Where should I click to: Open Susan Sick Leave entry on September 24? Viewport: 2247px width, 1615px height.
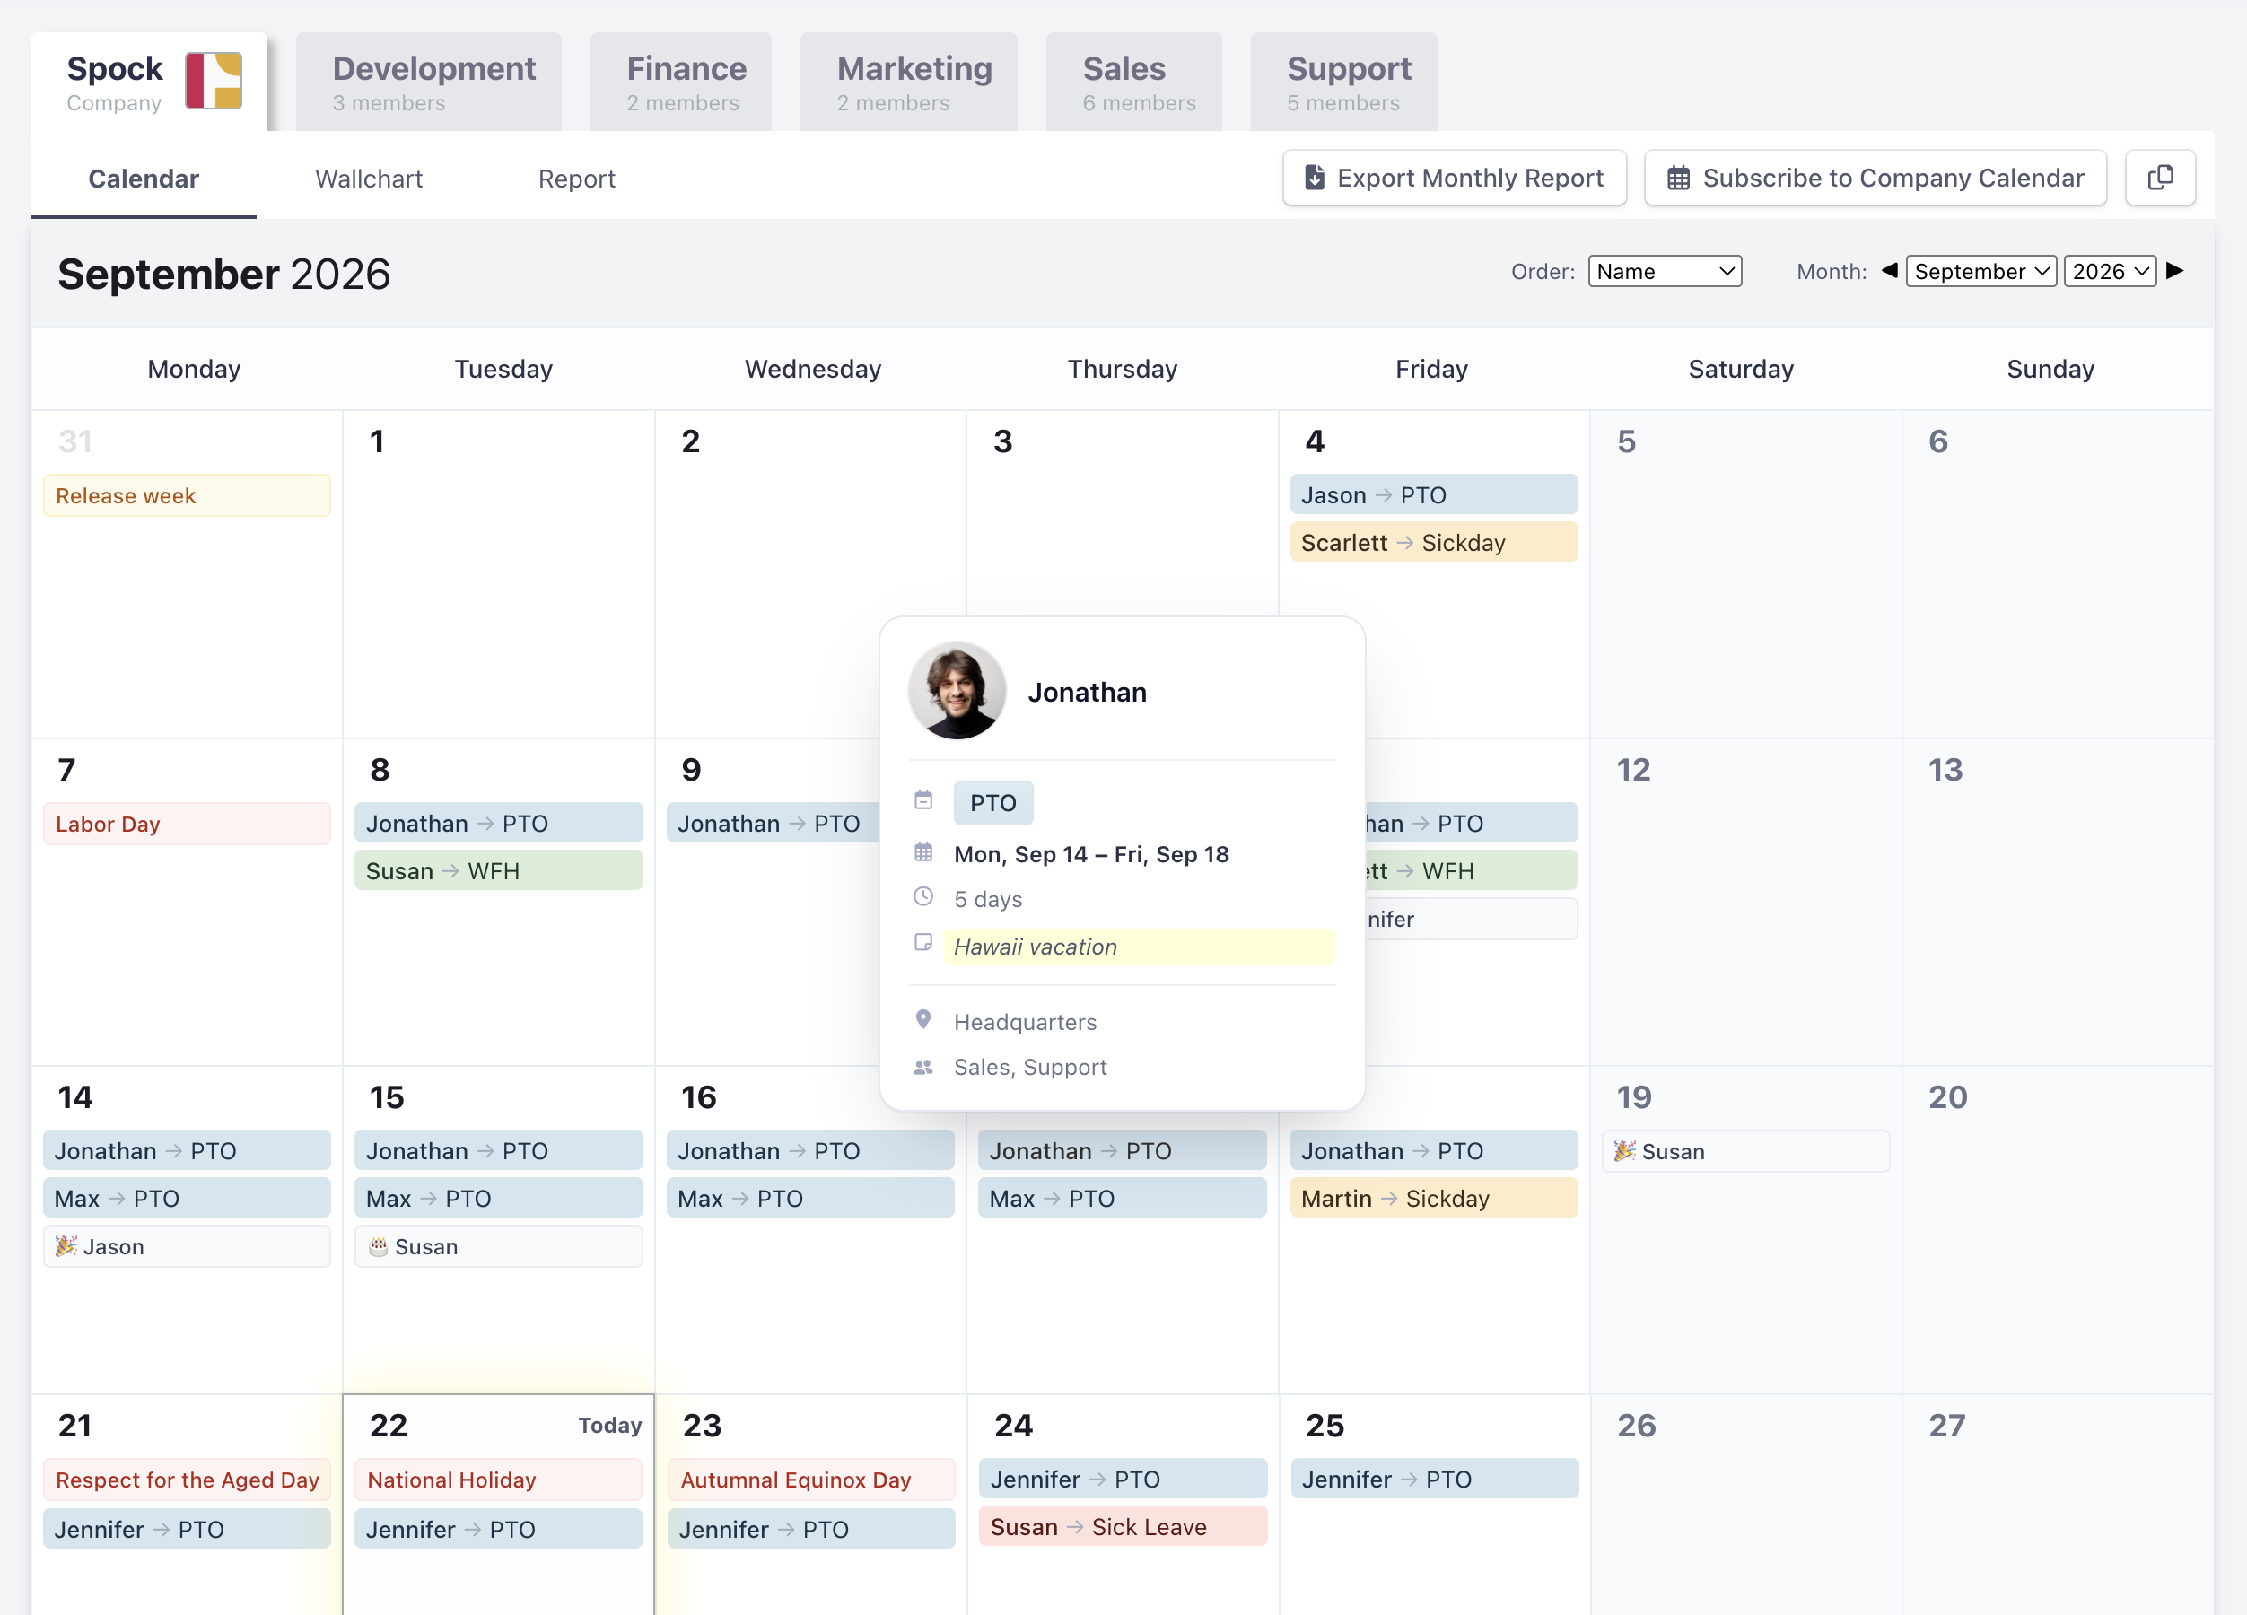click(1123, 1526)
